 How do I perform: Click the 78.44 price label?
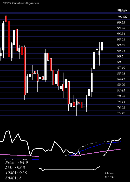coord(121,102)
